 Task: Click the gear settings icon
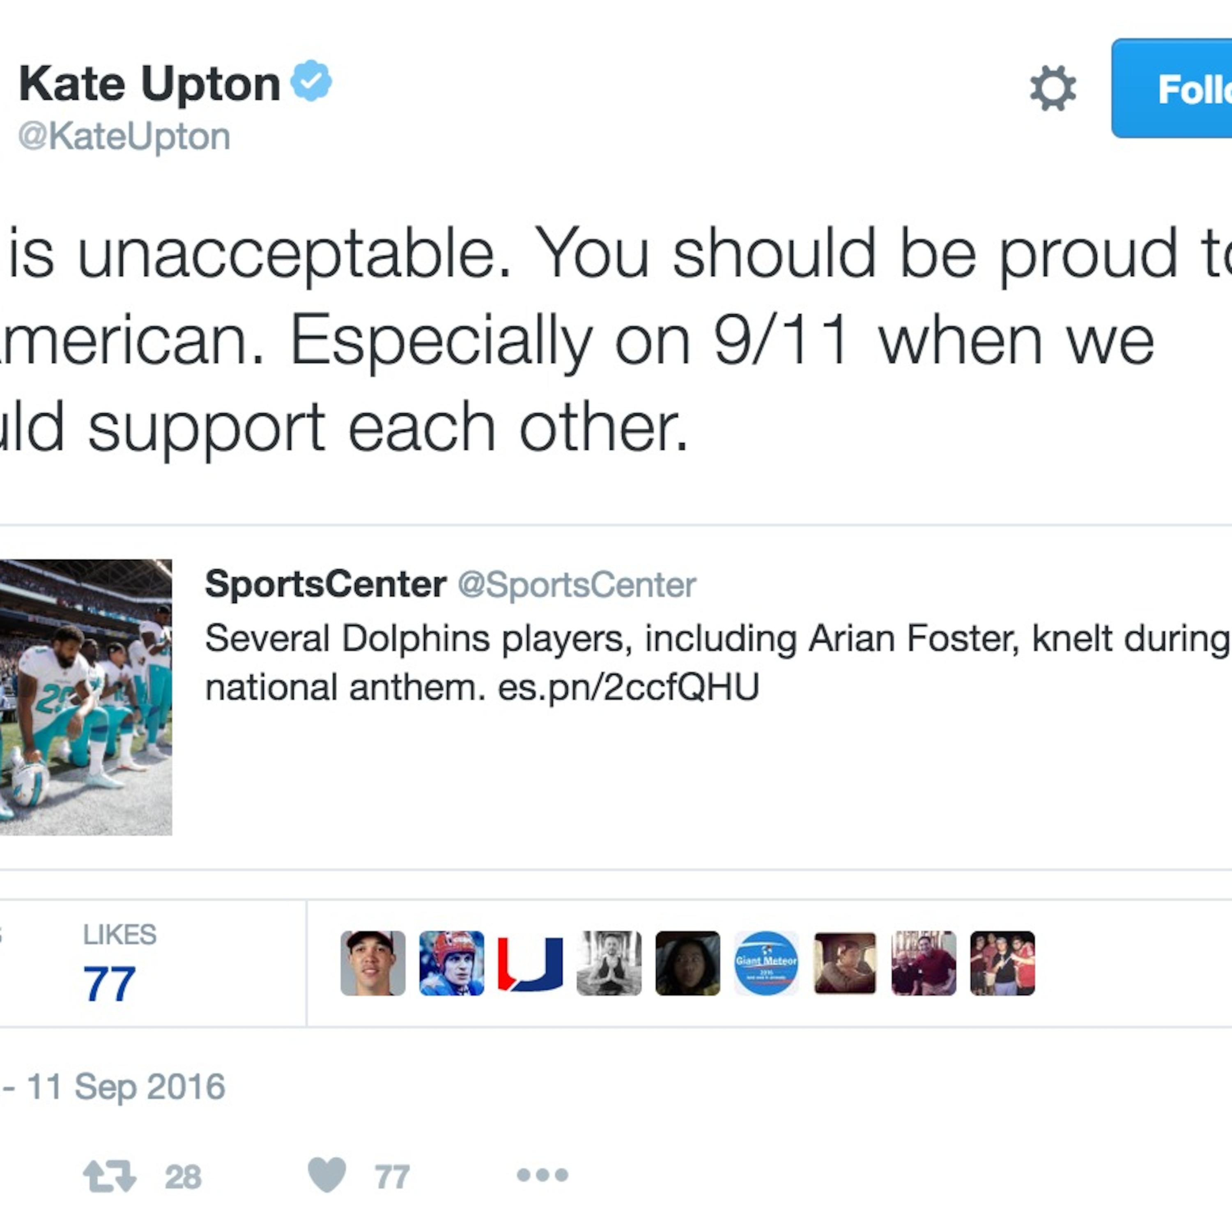[1052, 89]
